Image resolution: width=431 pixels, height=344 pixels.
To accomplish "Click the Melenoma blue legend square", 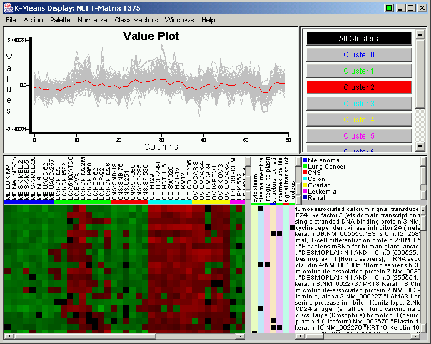I will click(x=304, y=160).
